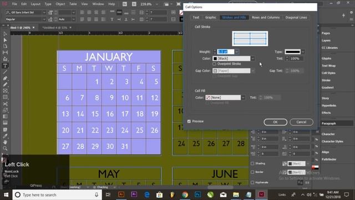Open Microsoft Edge from the taskbar
The image size is (355, 200).
pyautogui.click(x=147, y=194)
